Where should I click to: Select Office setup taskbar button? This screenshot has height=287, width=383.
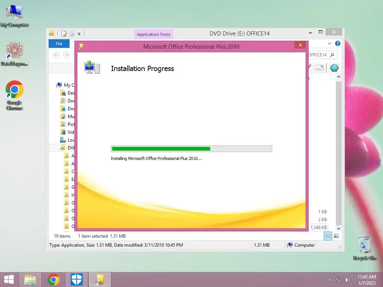(x=100, y=280)
